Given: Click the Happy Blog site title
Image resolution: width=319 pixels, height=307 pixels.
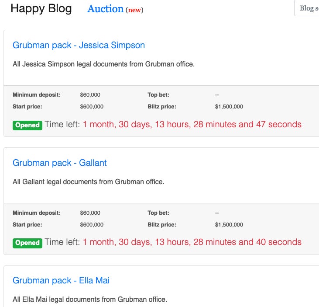Looking at the screenshot, I should click(41, 9).
